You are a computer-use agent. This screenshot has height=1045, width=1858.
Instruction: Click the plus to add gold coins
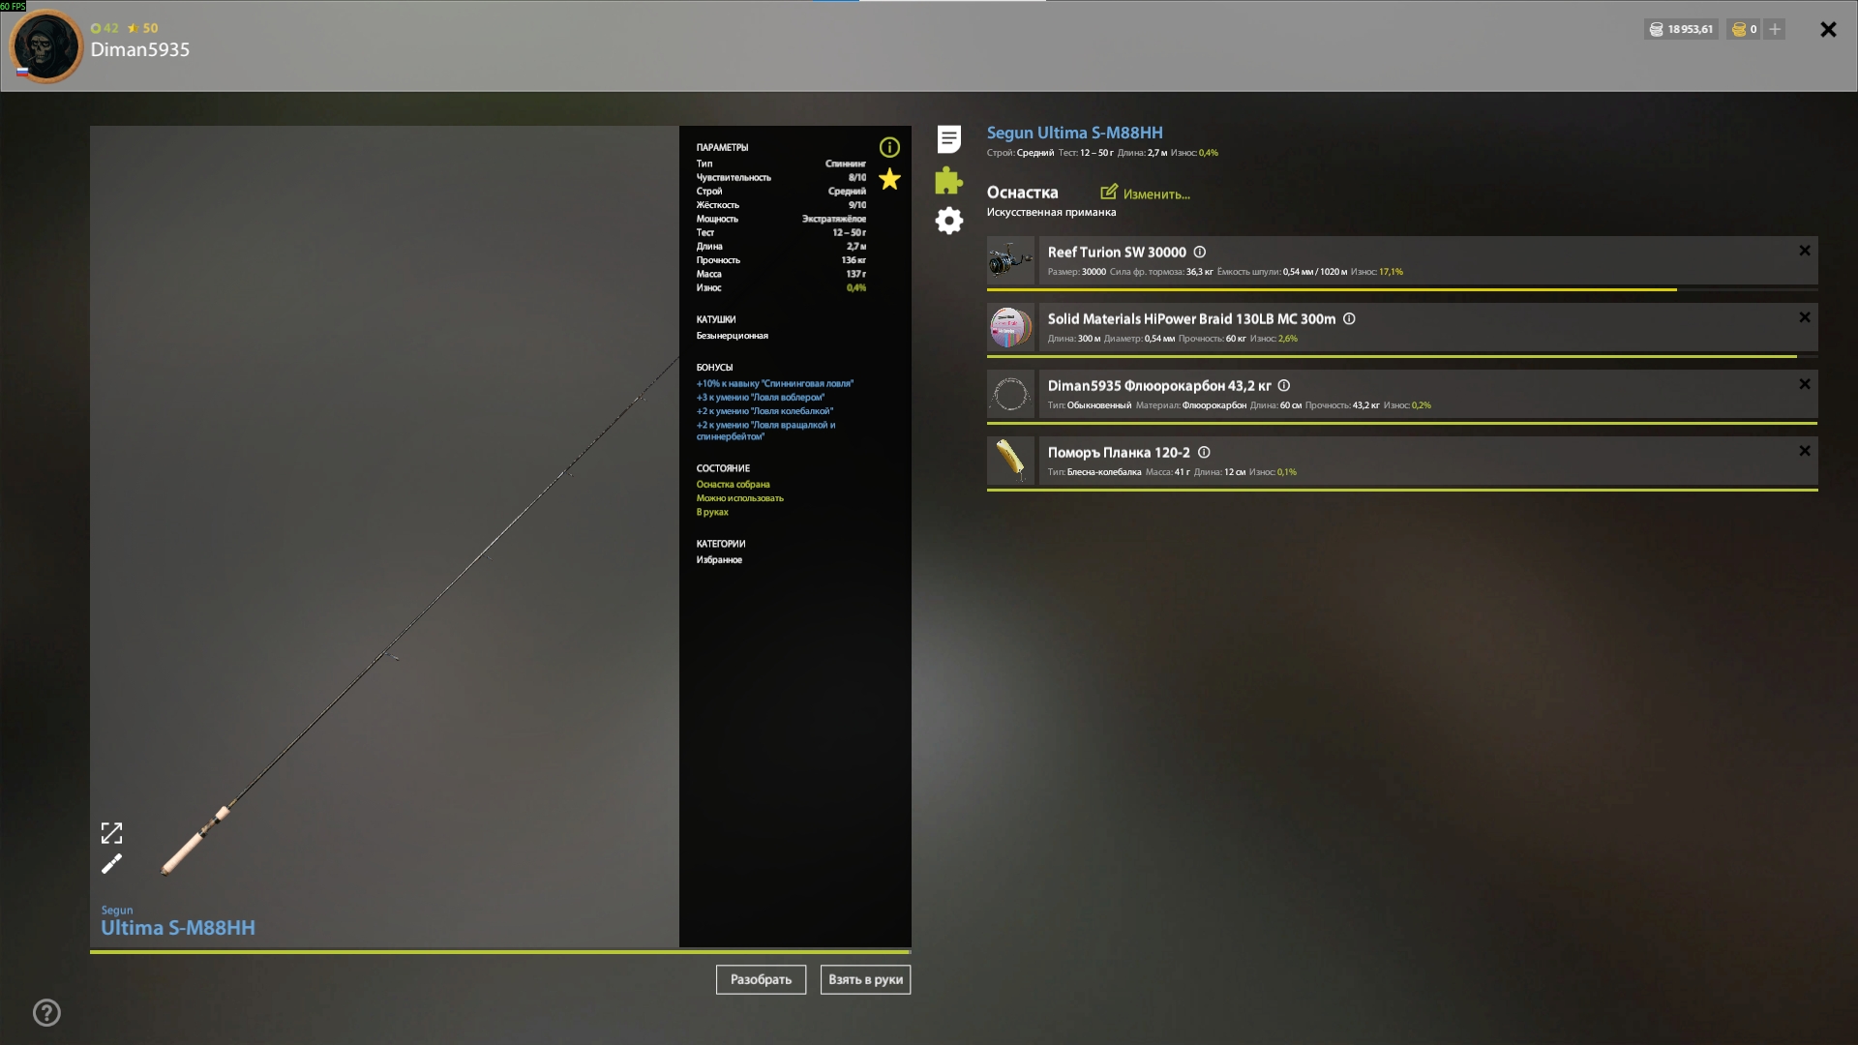pyautogui.click(x=1775, y=29)
